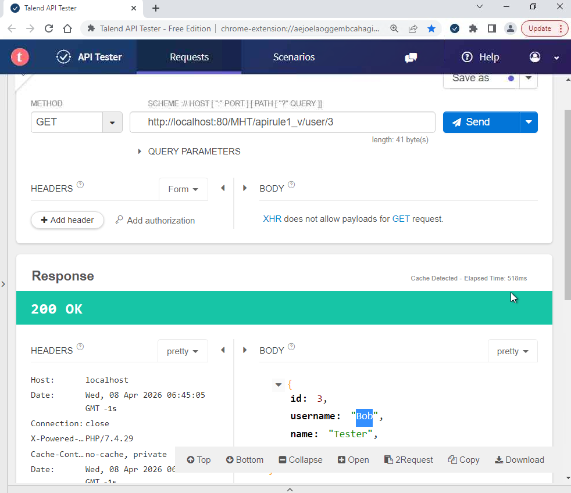Collapse response headers pane left arrow
571x493 pixels.
(x=223, y=350)
